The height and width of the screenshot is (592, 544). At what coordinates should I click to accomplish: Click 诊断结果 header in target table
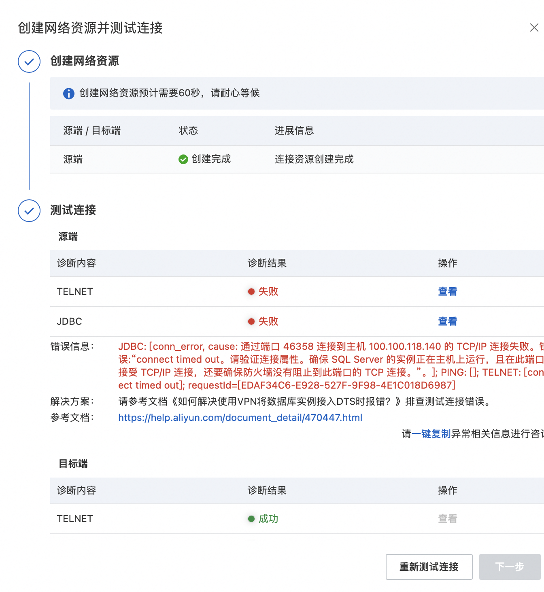point(267,491)
